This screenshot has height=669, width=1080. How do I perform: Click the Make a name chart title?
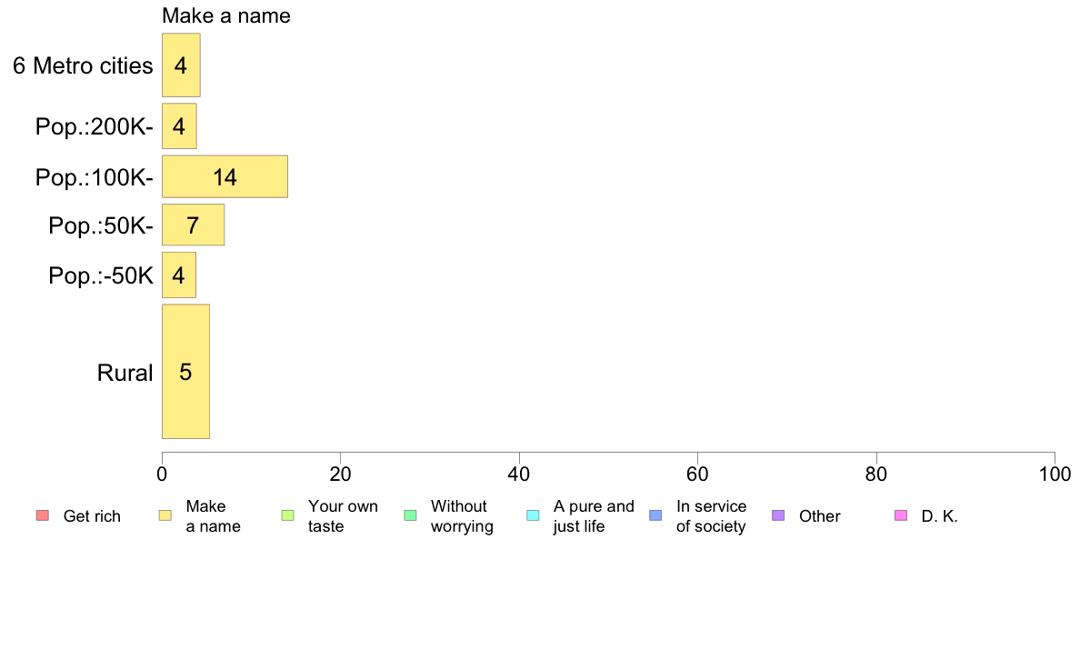coord(226,15)
